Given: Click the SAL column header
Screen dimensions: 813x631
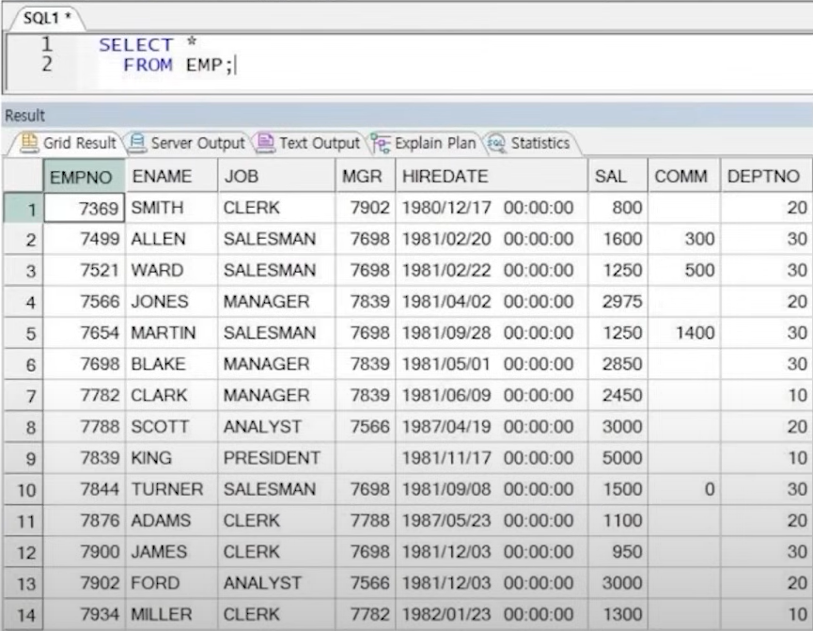Looking at the screenshot, I should [618, 176].
